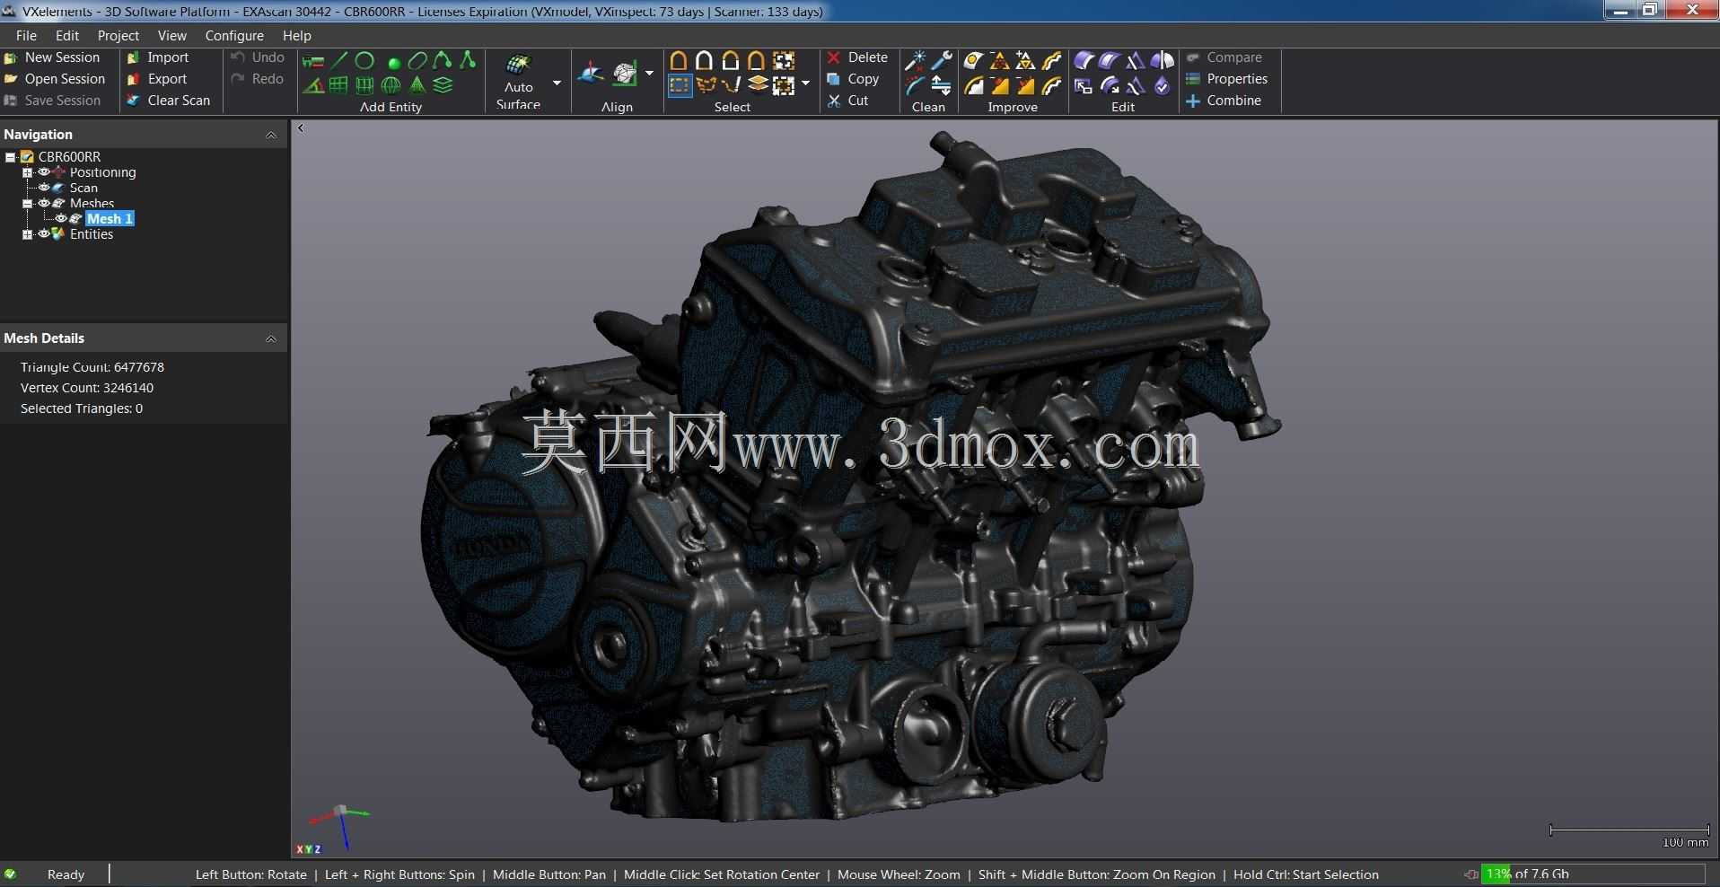The width and height of the screenshot is (1720, 887).
Task: Click the fill holes improve icon
Action: 973,61
